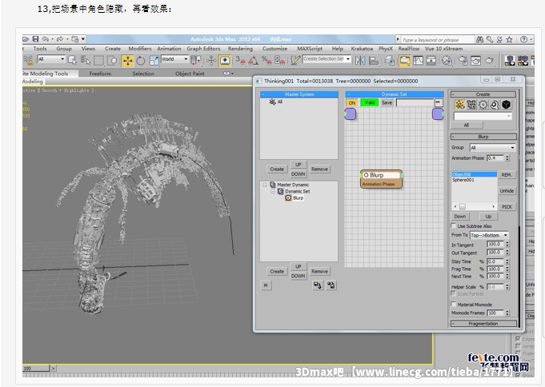This screenshot has height=387, width=545.
Task: Open Material Editor icon
Action: [x=447, y=61]
